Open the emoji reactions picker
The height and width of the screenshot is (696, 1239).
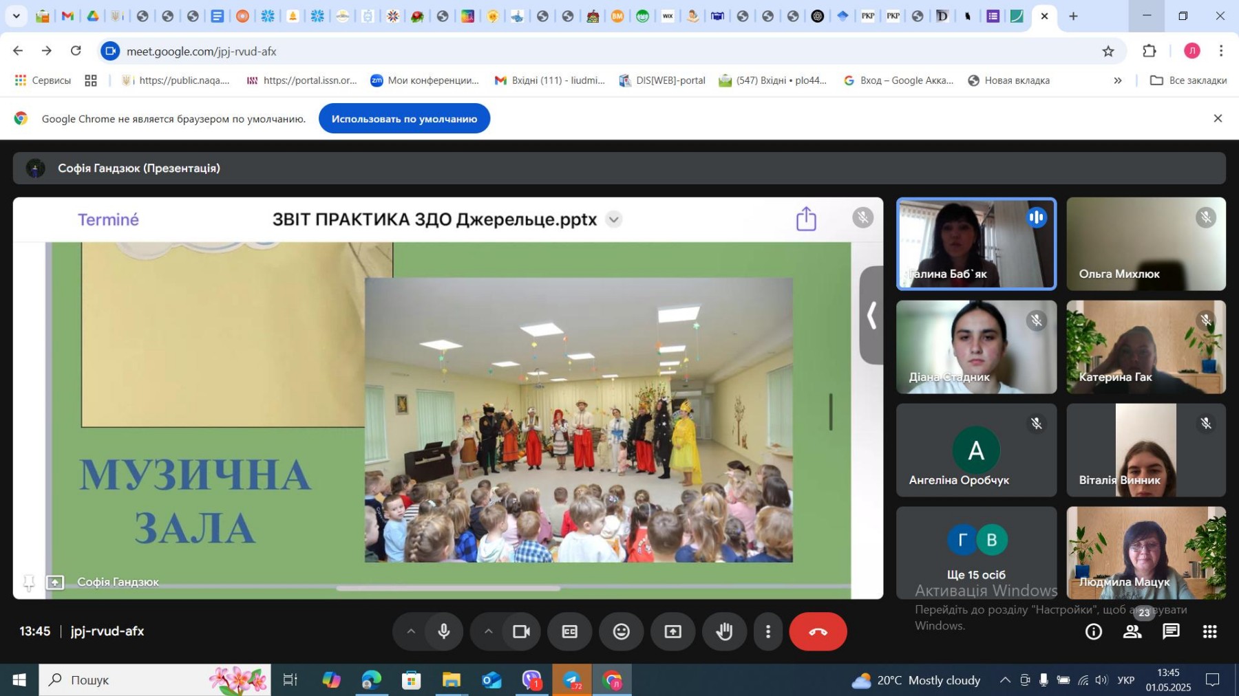coord(621,631)
